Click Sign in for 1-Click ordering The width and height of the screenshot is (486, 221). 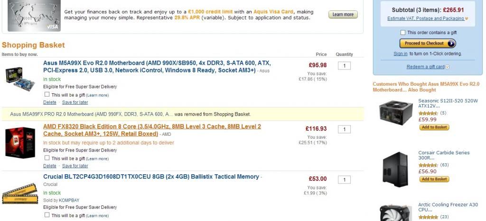pos(400,53)
